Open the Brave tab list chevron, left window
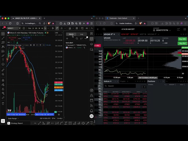The image size is (188, 141). tap(92, 18)
